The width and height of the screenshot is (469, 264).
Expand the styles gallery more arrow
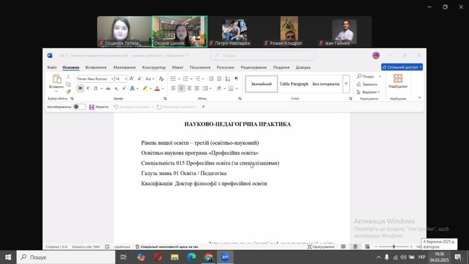346,84
